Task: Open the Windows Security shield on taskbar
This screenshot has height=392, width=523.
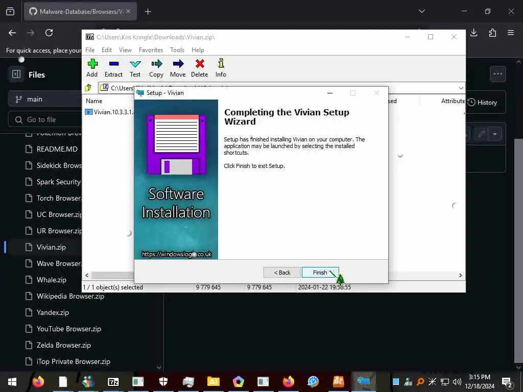Action: pyautogui.click(x=163, y=381)
